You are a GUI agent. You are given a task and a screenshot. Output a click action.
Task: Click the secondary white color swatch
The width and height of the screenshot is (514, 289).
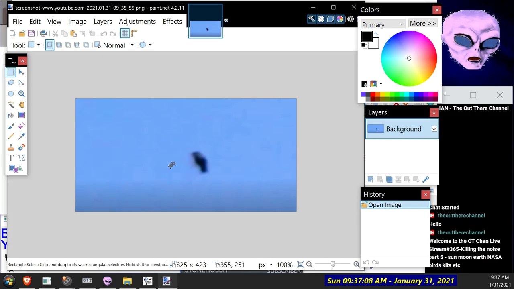click(x=375, y=44)
